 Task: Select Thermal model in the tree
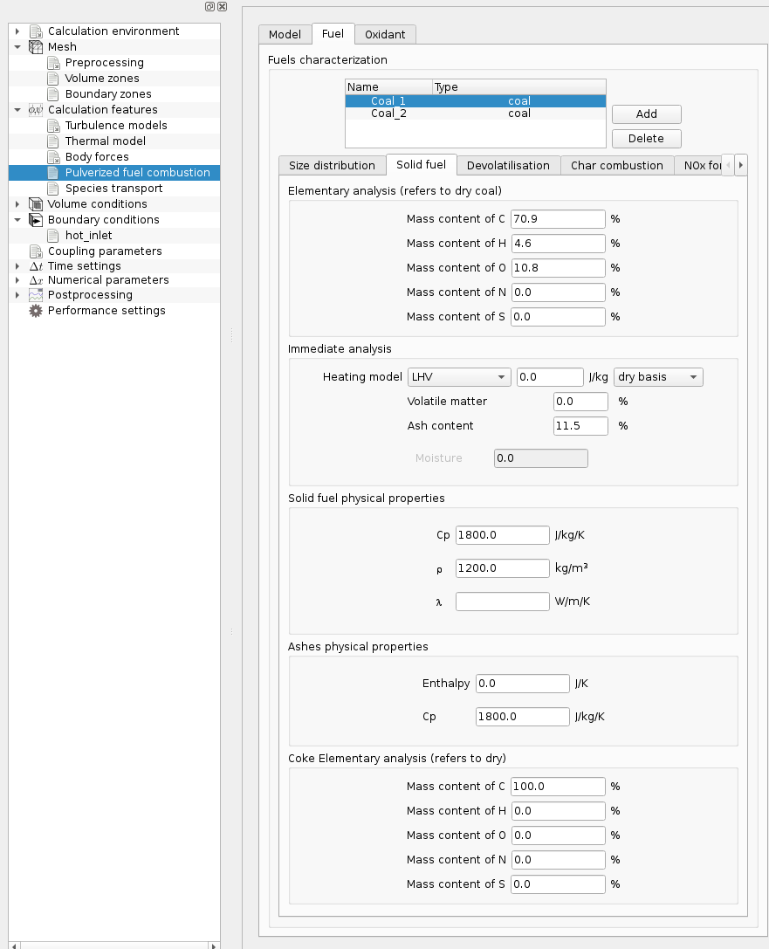pyautogui.click(x=106, y=141)
